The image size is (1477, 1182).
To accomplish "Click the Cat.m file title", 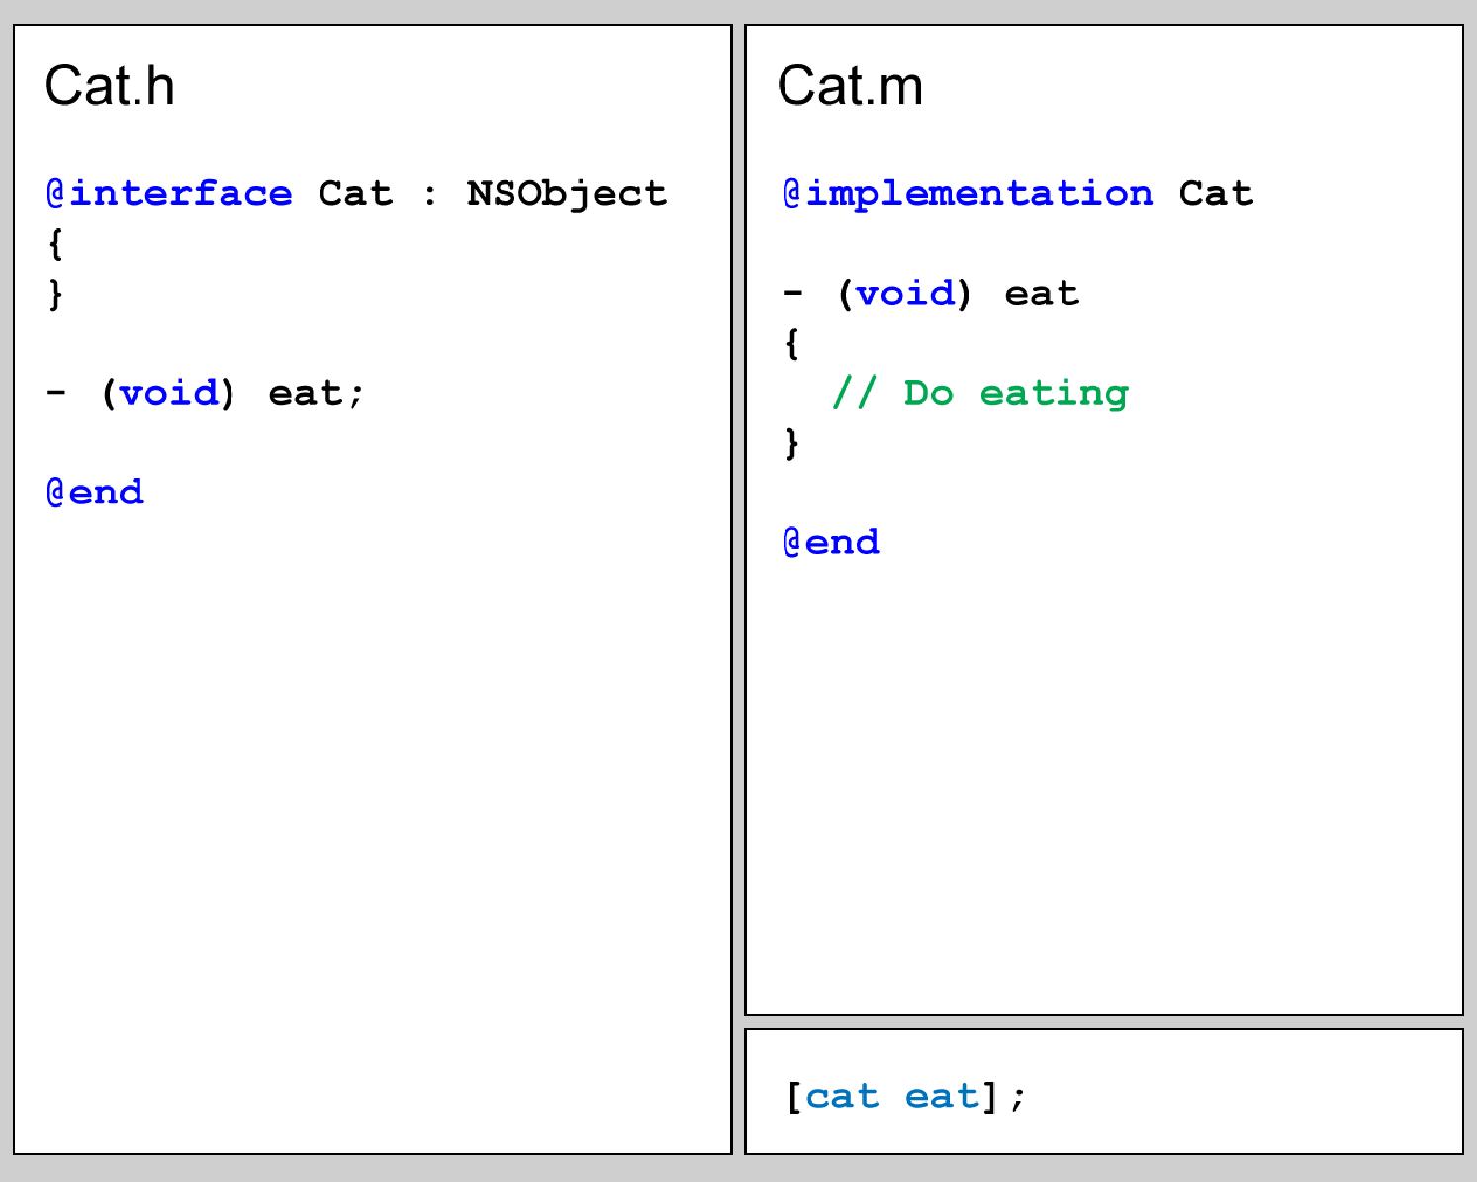I will (x=850, y=85).
